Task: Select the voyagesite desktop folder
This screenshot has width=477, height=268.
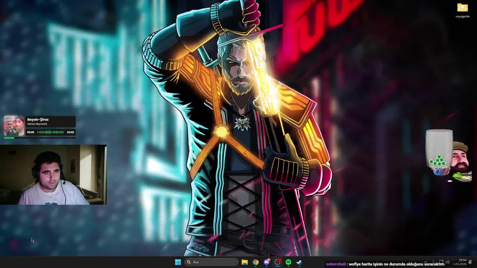Action: tap(462, 10)
